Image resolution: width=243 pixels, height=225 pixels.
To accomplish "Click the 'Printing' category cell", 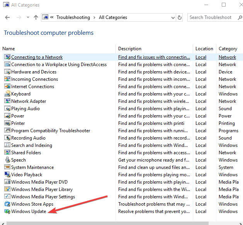I will [x=227, y=123].
